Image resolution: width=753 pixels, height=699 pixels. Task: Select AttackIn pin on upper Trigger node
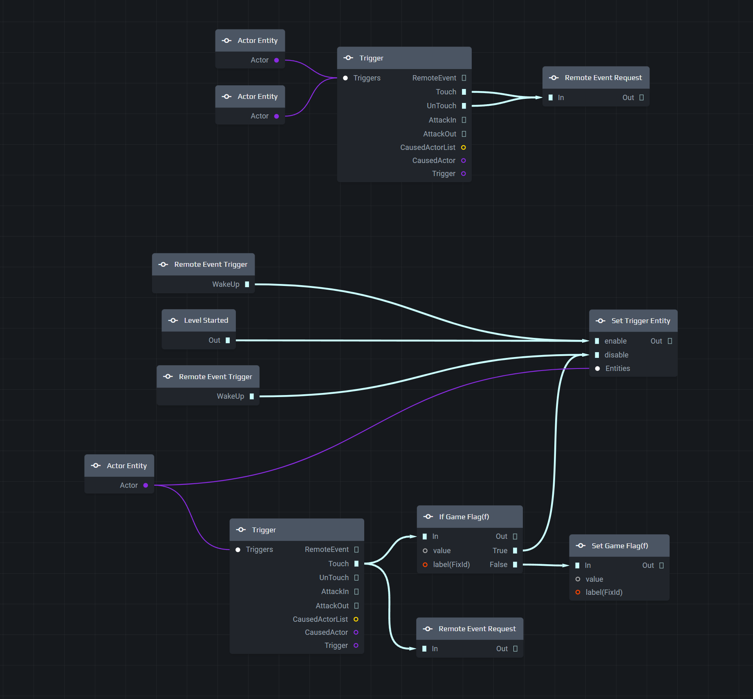point(464,120)
